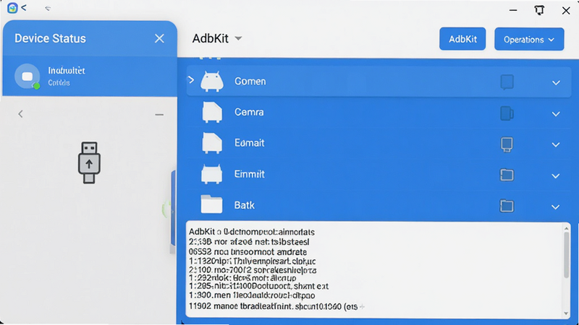
Task: Click the folder icon on Einmilt row right
Action: pyautogui.click(x=507, y=175)
